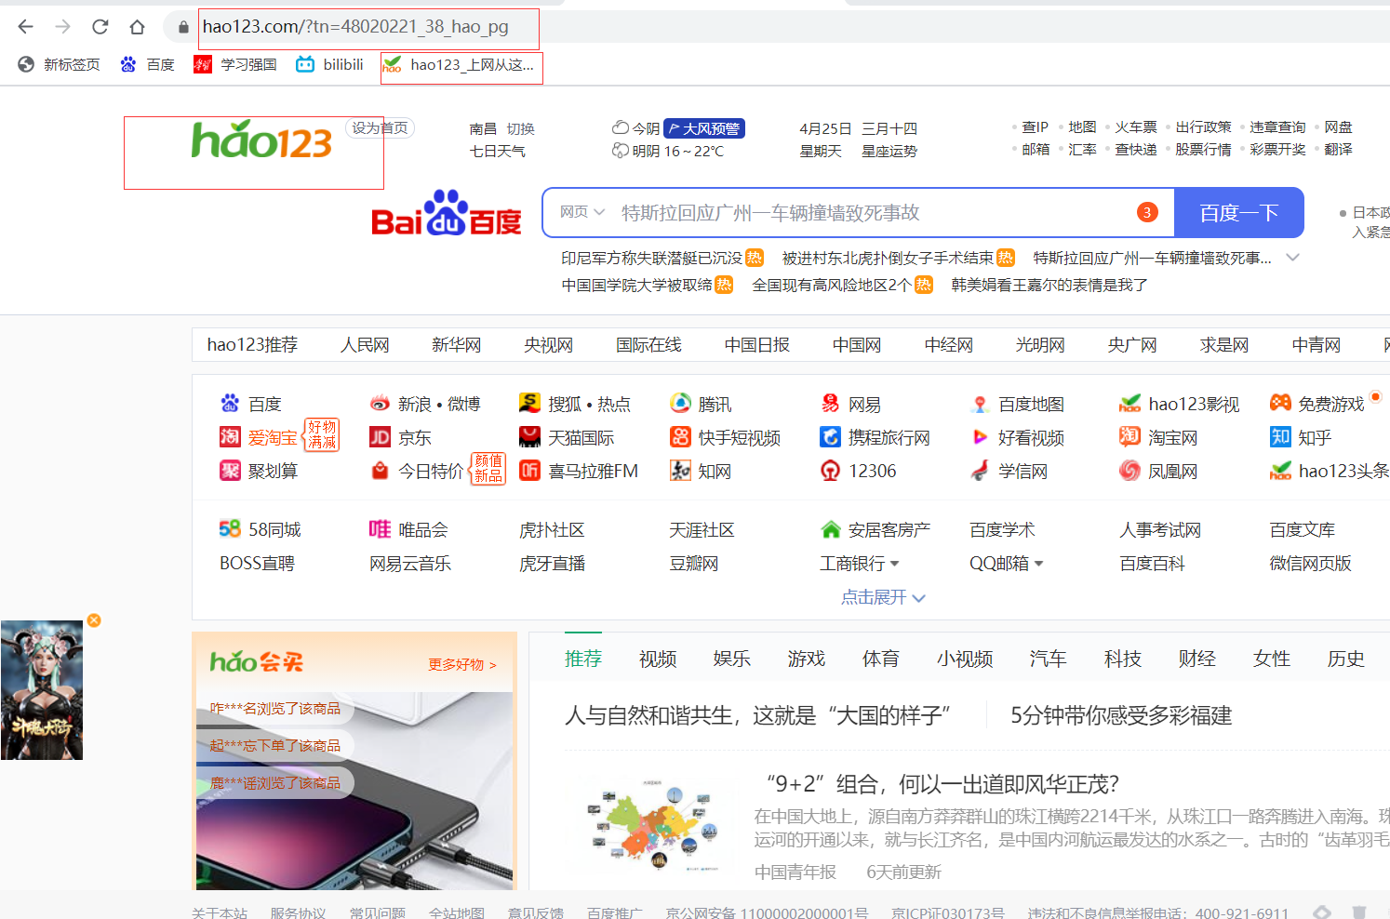The image size is (1390, 919).
Task: Open 快手短视频
Action: (x=726, y=437)
